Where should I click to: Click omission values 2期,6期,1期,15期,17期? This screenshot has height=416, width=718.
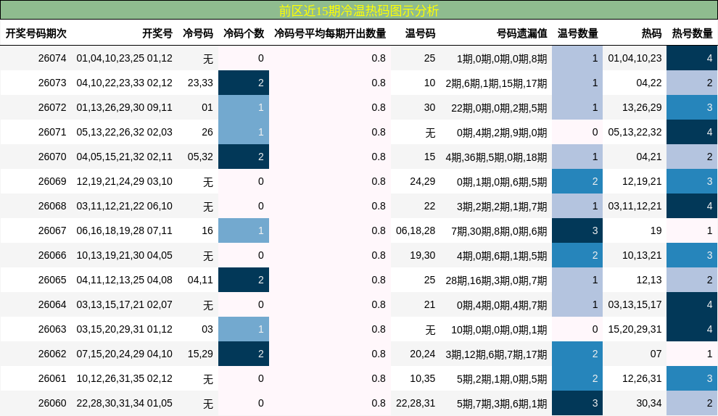496,83
